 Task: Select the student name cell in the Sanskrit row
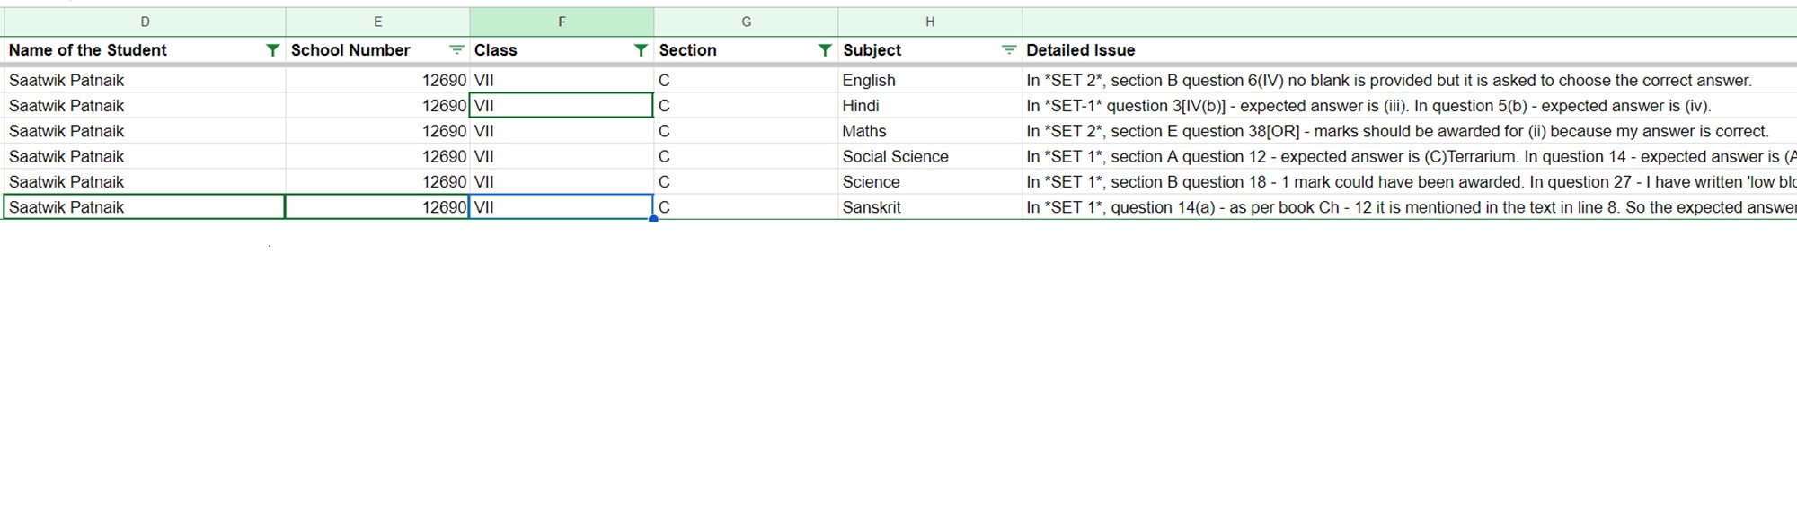[x=145, y=207]
